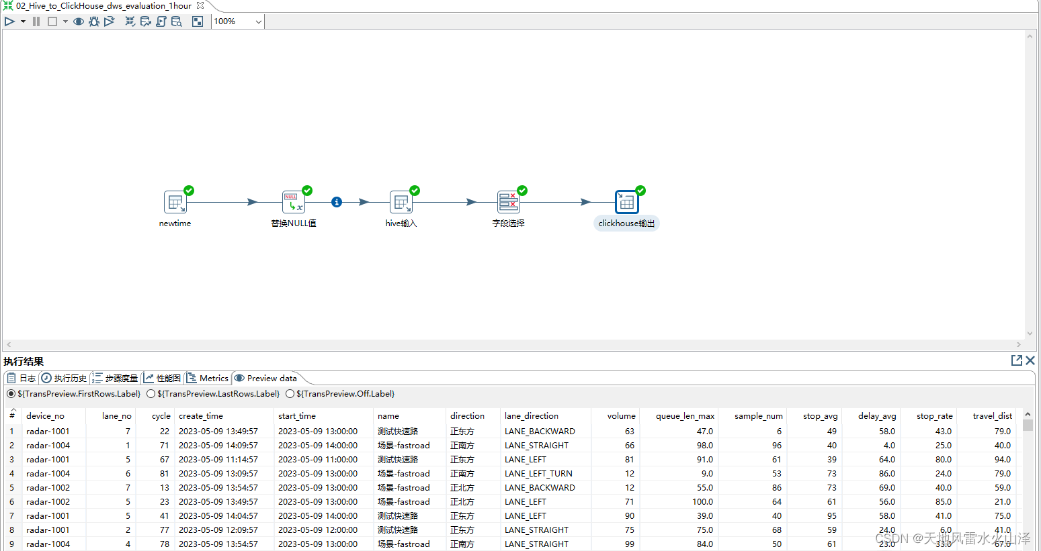Select the FirstRows preview radio button
The width and height of the screenshot is (1041, 551).
point(10,393)
